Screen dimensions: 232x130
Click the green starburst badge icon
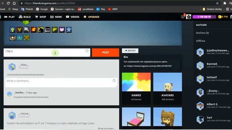pyautogui.click(x=55, y=30)
